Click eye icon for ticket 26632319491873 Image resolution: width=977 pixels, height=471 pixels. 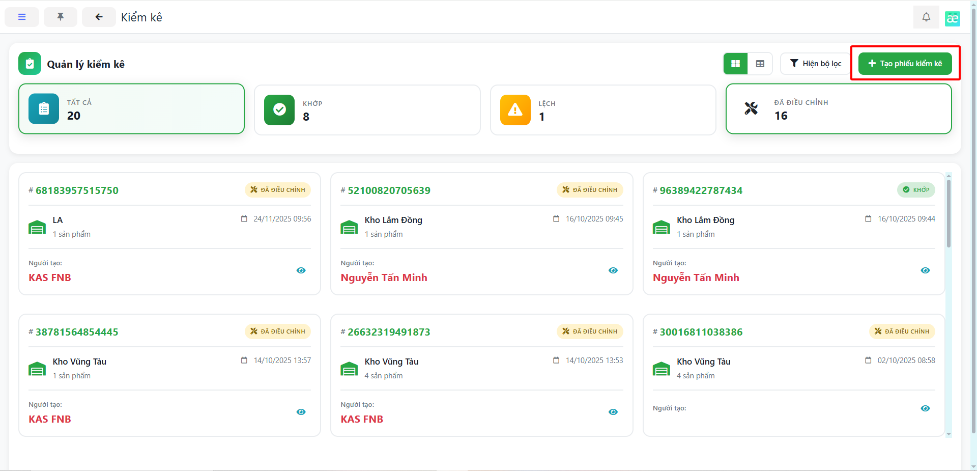(x=613, y=412)
